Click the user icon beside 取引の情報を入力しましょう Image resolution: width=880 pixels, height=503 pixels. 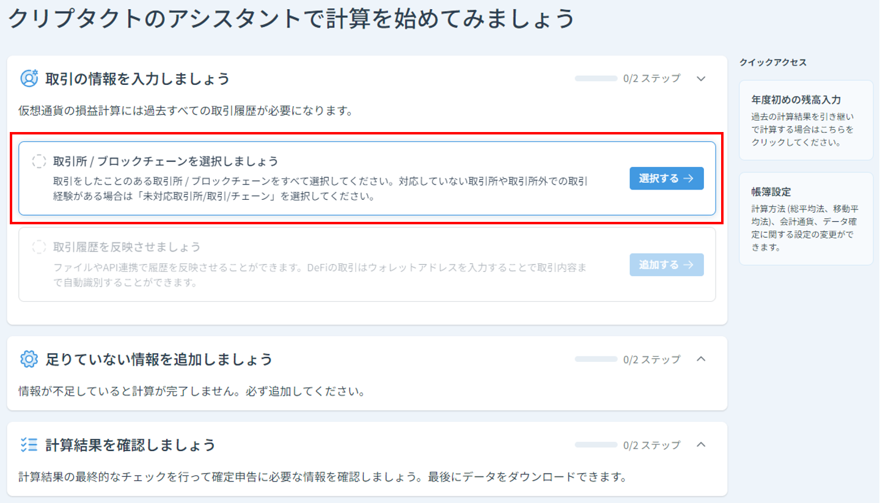pyautogui.click(x=29, y=78)
